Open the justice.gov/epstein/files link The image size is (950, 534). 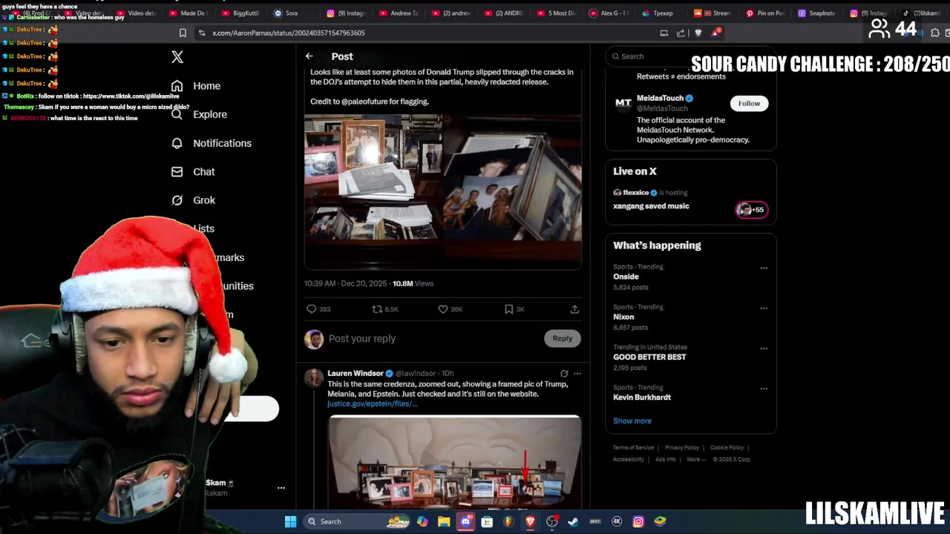click(373, 404)
